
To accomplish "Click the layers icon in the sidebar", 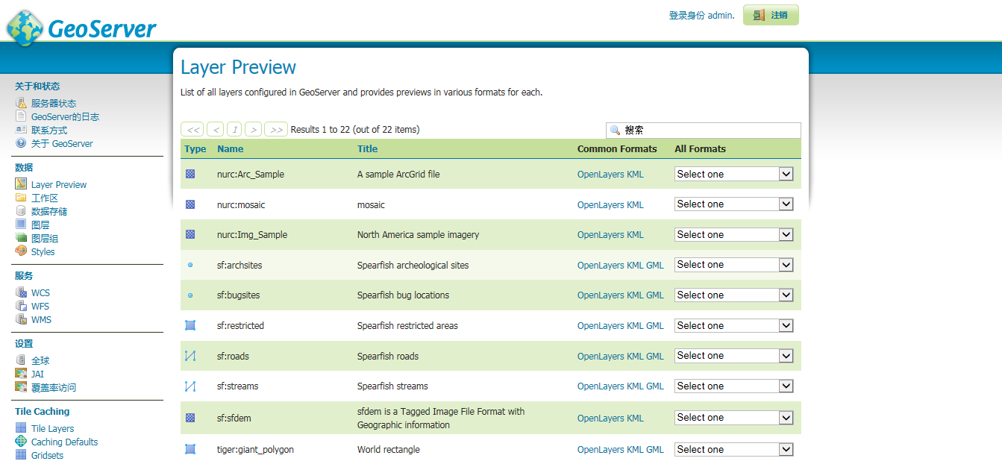I will coord(21,225).
